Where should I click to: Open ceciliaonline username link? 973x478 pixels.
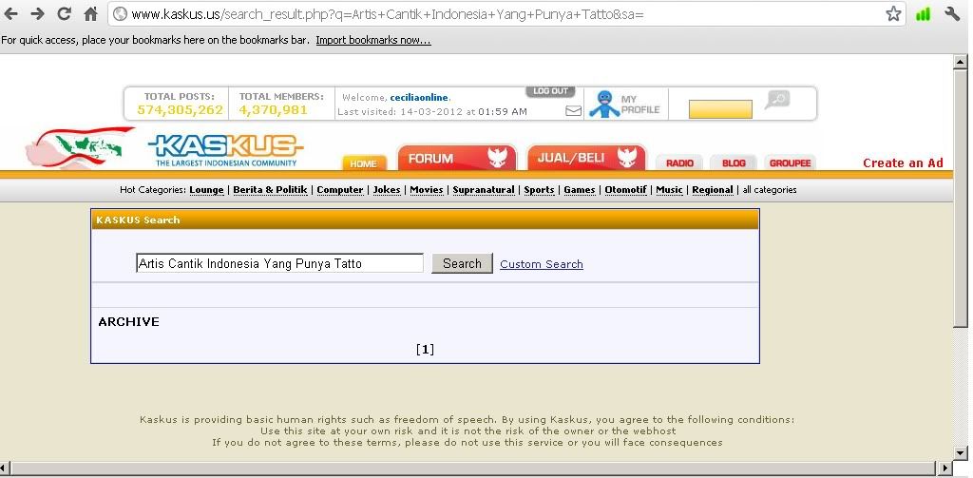point(419,98)
